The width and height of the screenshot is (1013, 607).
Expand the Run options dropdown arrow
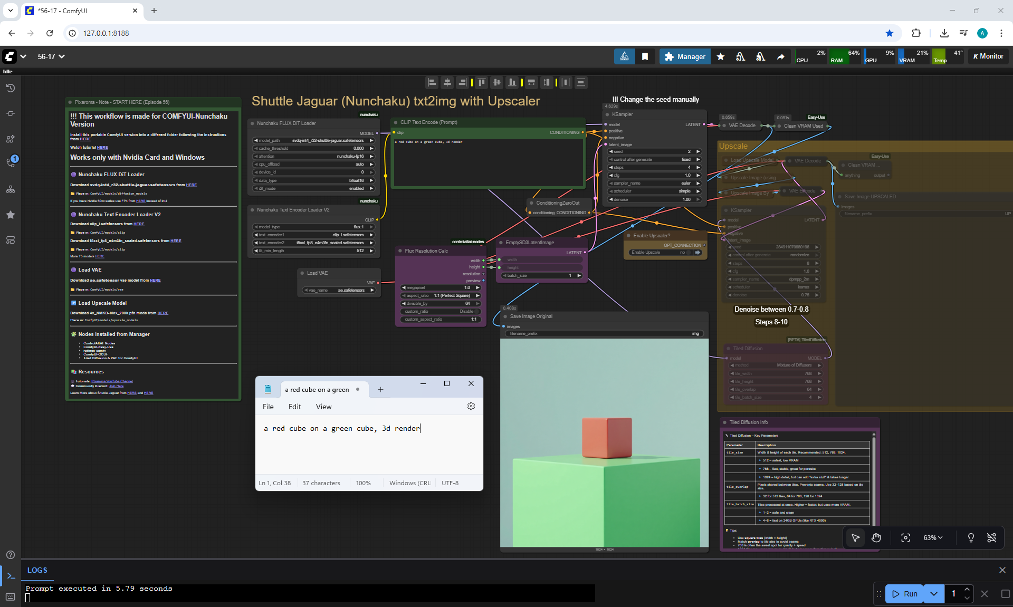click(933, 594)
